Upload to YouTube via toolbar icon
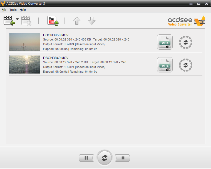 tap(53, 21)
